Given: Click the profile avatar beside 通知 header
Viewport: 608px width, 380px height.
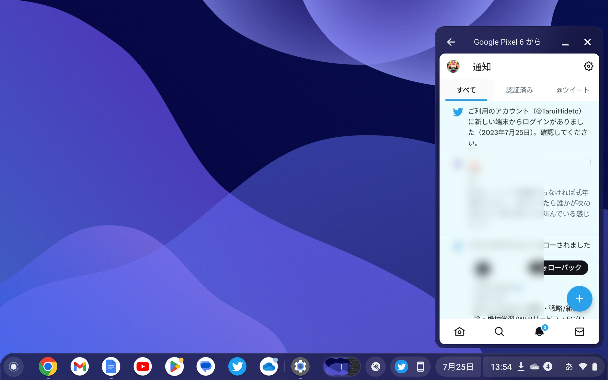Looking at the screenshot, I should click(x=453, y=66).
